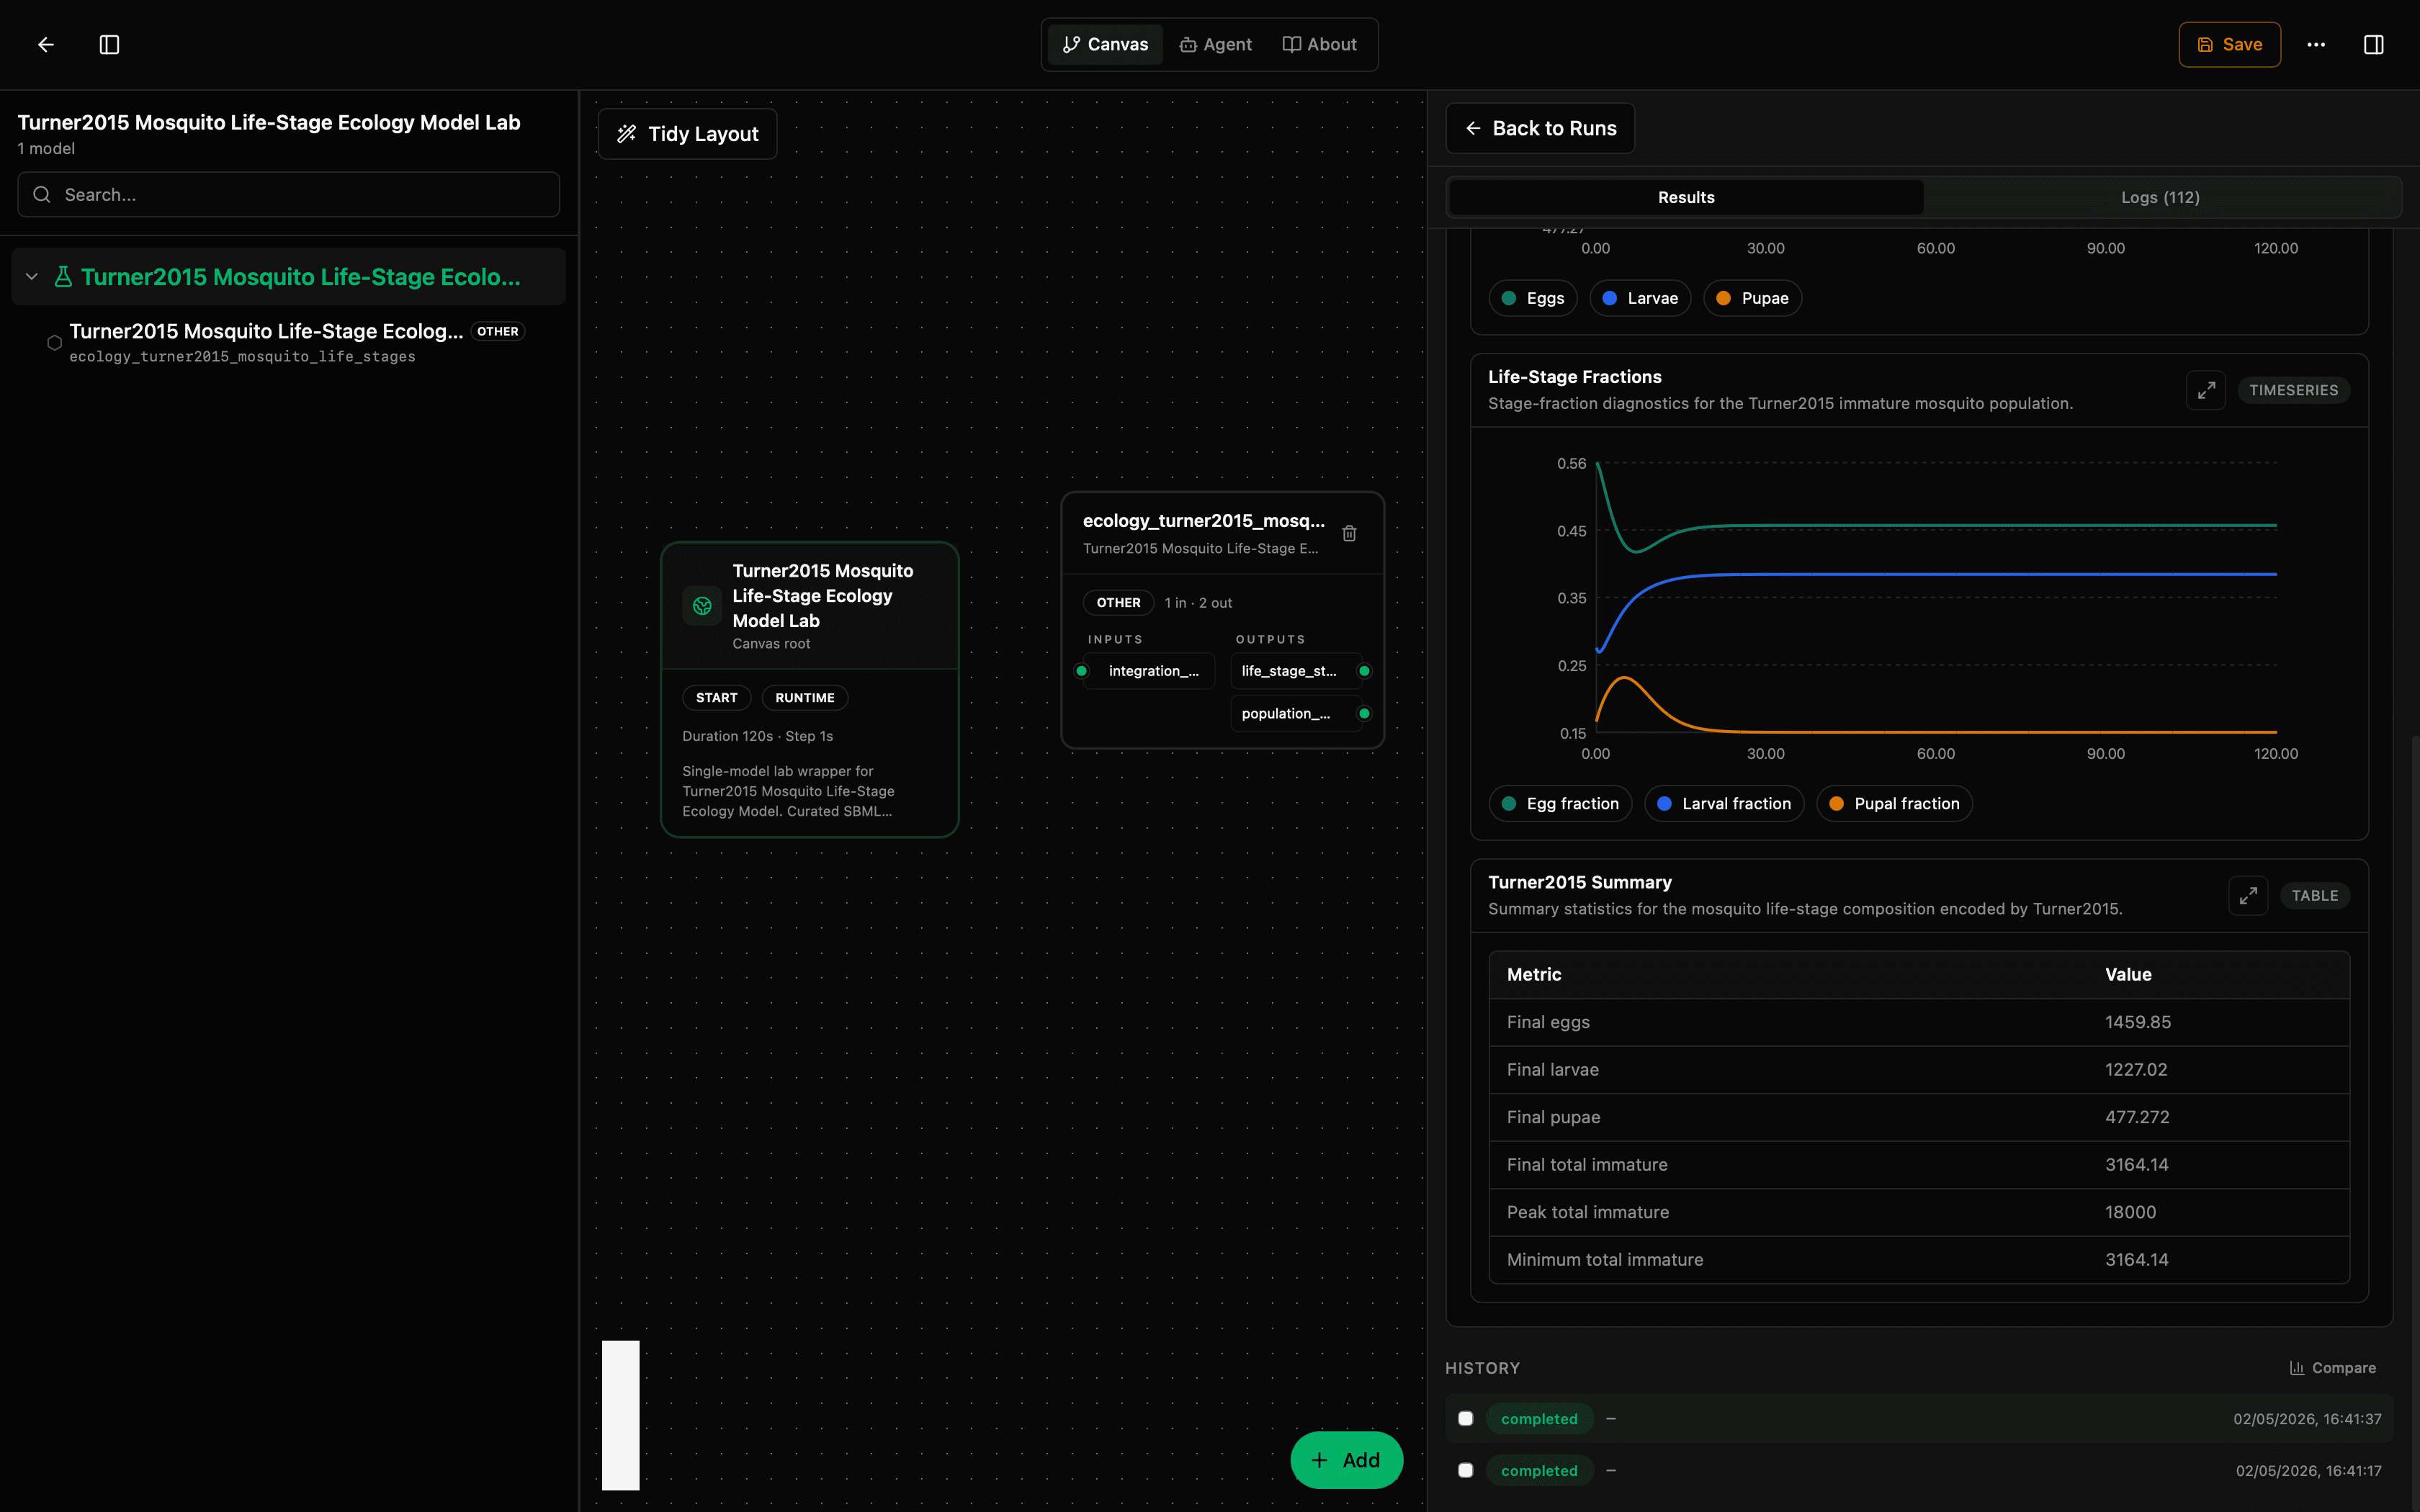
Task: Toggle the right sidebar panel icon
Action: tap(2373, 44)
